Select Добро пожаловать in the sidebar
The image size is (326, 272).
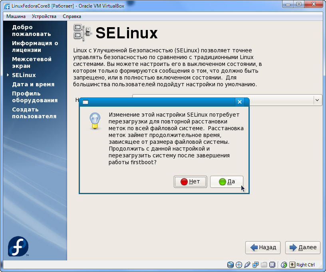(32, 30)
